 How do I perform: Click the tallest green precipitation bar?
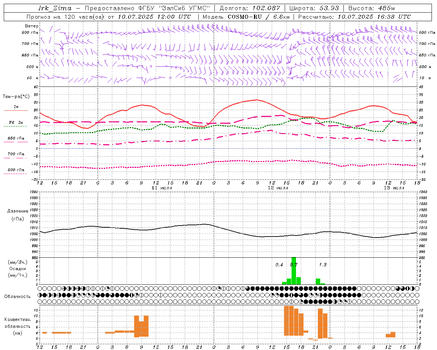click(294, 271)
